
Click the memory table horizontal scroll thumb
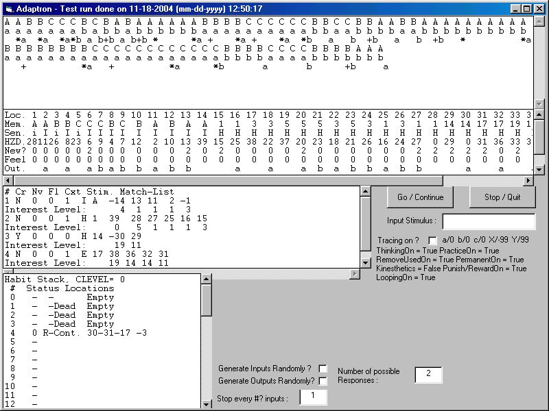click(x=229, y=181)
